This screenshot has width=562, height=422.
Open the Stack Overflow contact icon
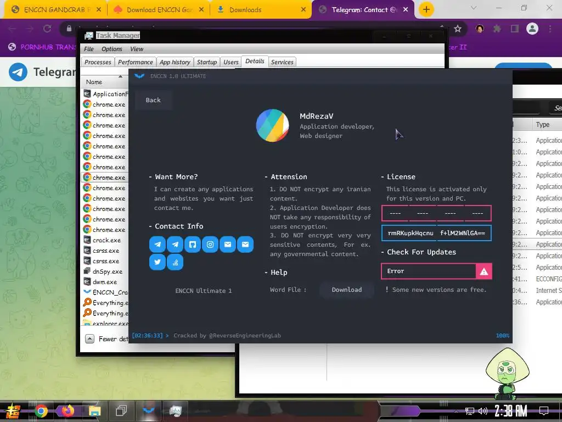point(175,262)
